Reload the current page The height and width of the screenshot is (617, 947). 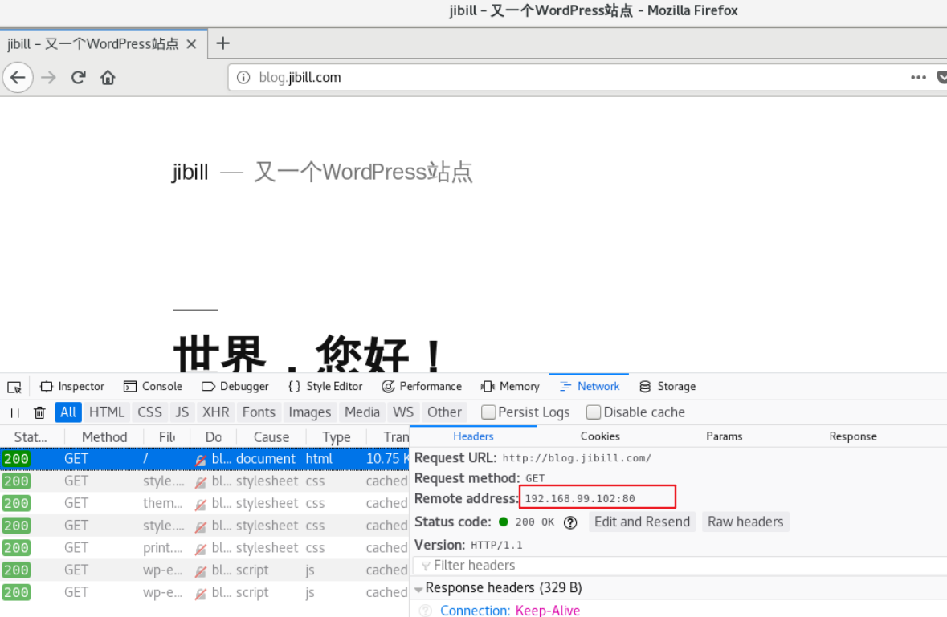pos(78,77)
